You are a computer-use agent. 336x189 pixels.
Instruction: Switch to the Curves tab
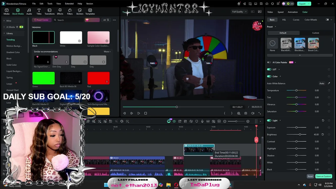[296, 20]
